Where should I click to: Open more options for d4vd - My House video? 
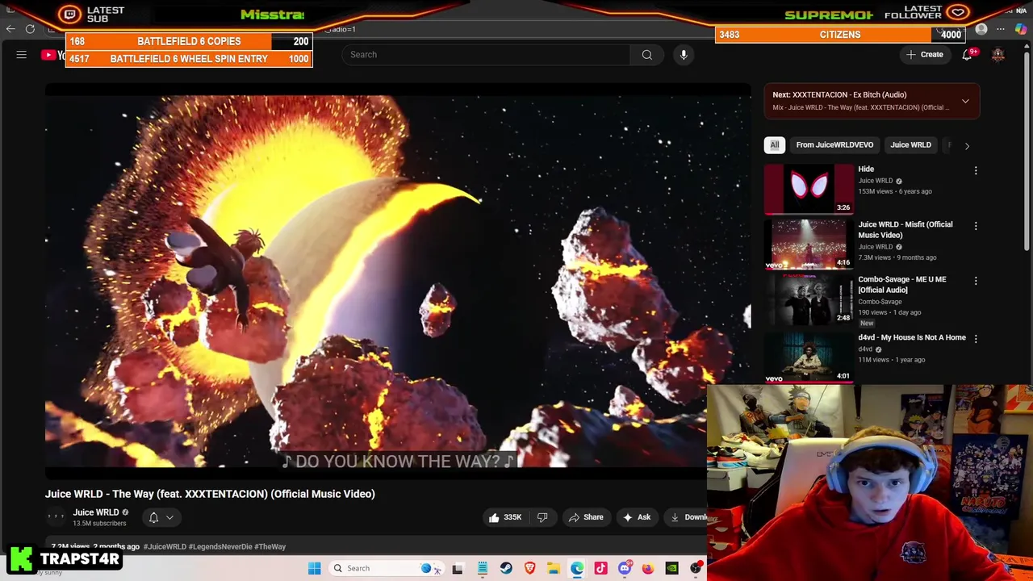pyautogui.click(x=976, y=339)
